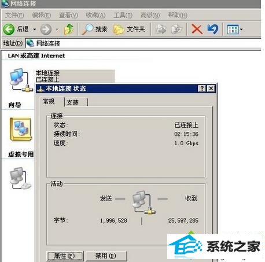This screenshot has height=262, width=265.
Task: Click the Properties (属性) button
Action: coord(65,256)
